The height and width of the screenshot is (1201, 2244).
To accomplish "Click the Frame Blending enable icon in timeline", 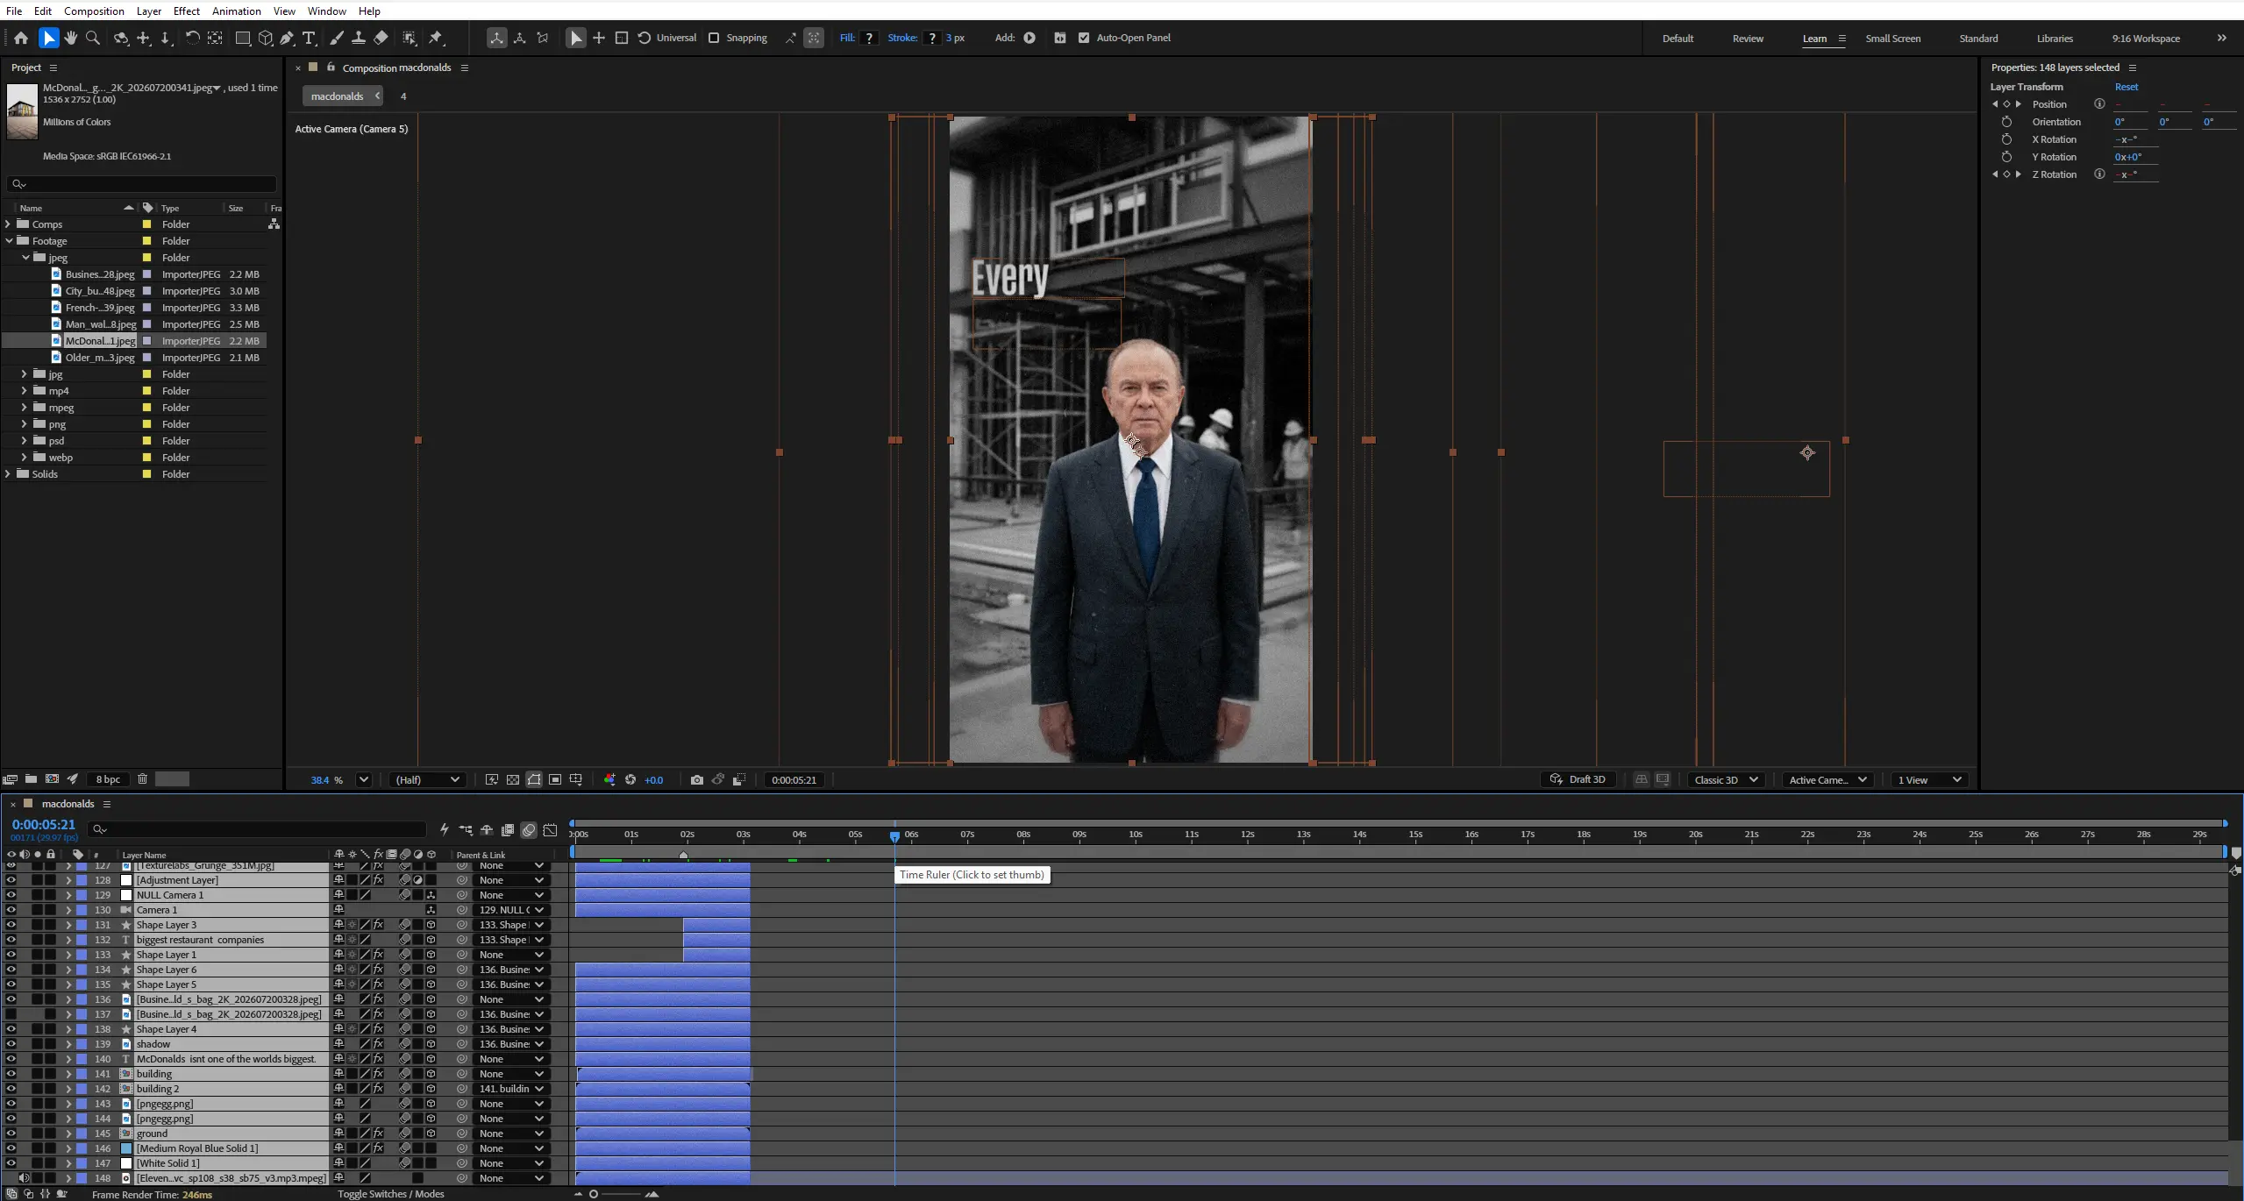I will 508,829.
